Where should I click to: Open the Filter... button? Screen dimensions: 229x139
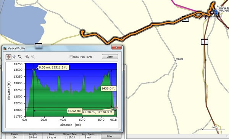(111, 136)
